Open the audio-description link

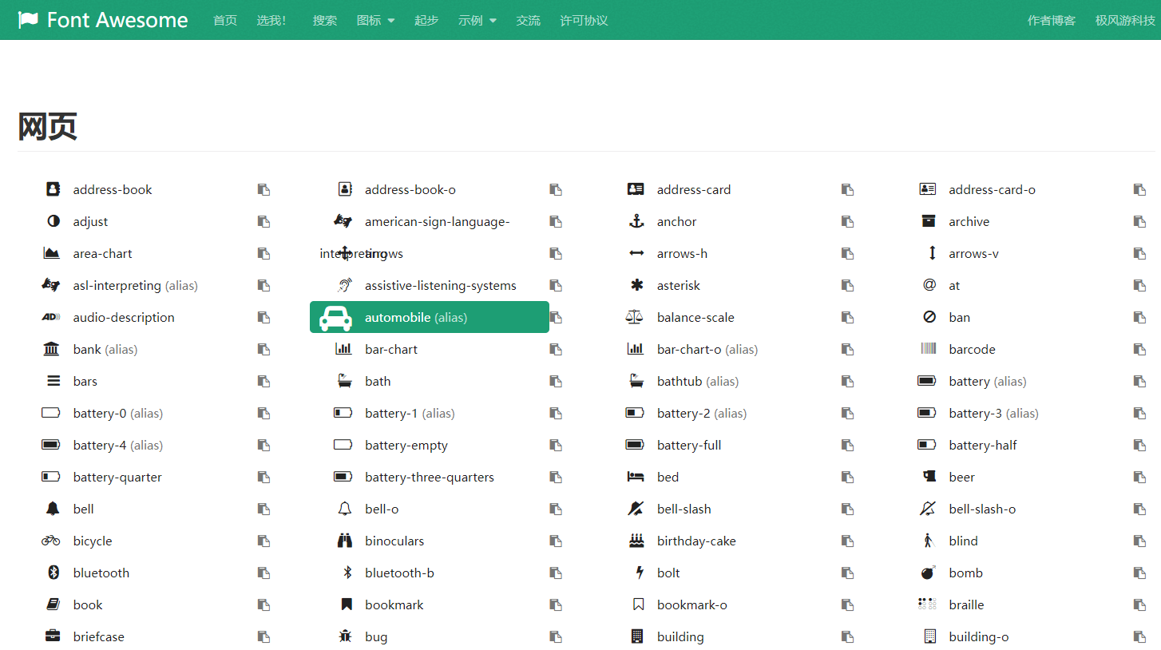(124, 317)
